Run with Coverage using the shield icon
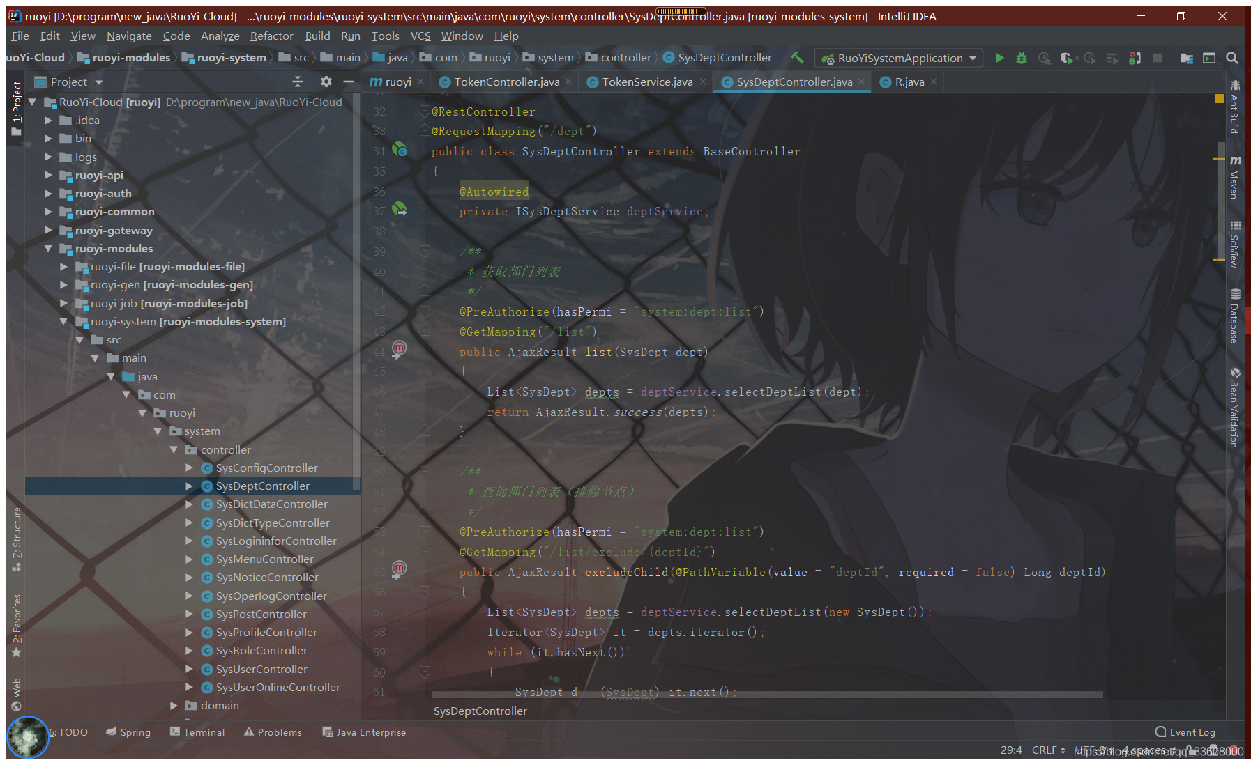This screenshot has width=1251, height=765. 1066,58
